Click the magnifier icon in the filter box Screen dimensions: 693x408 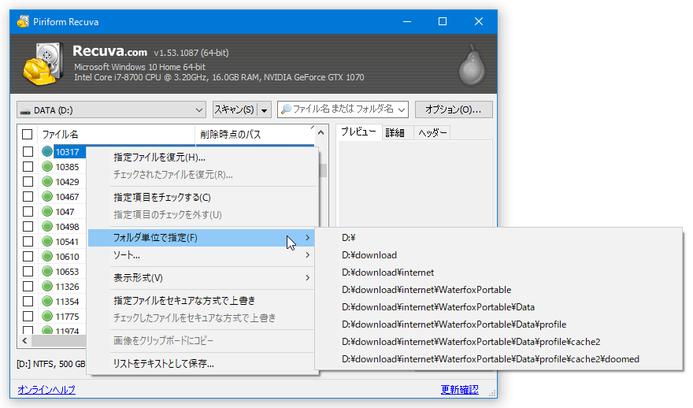pos(287,109)
